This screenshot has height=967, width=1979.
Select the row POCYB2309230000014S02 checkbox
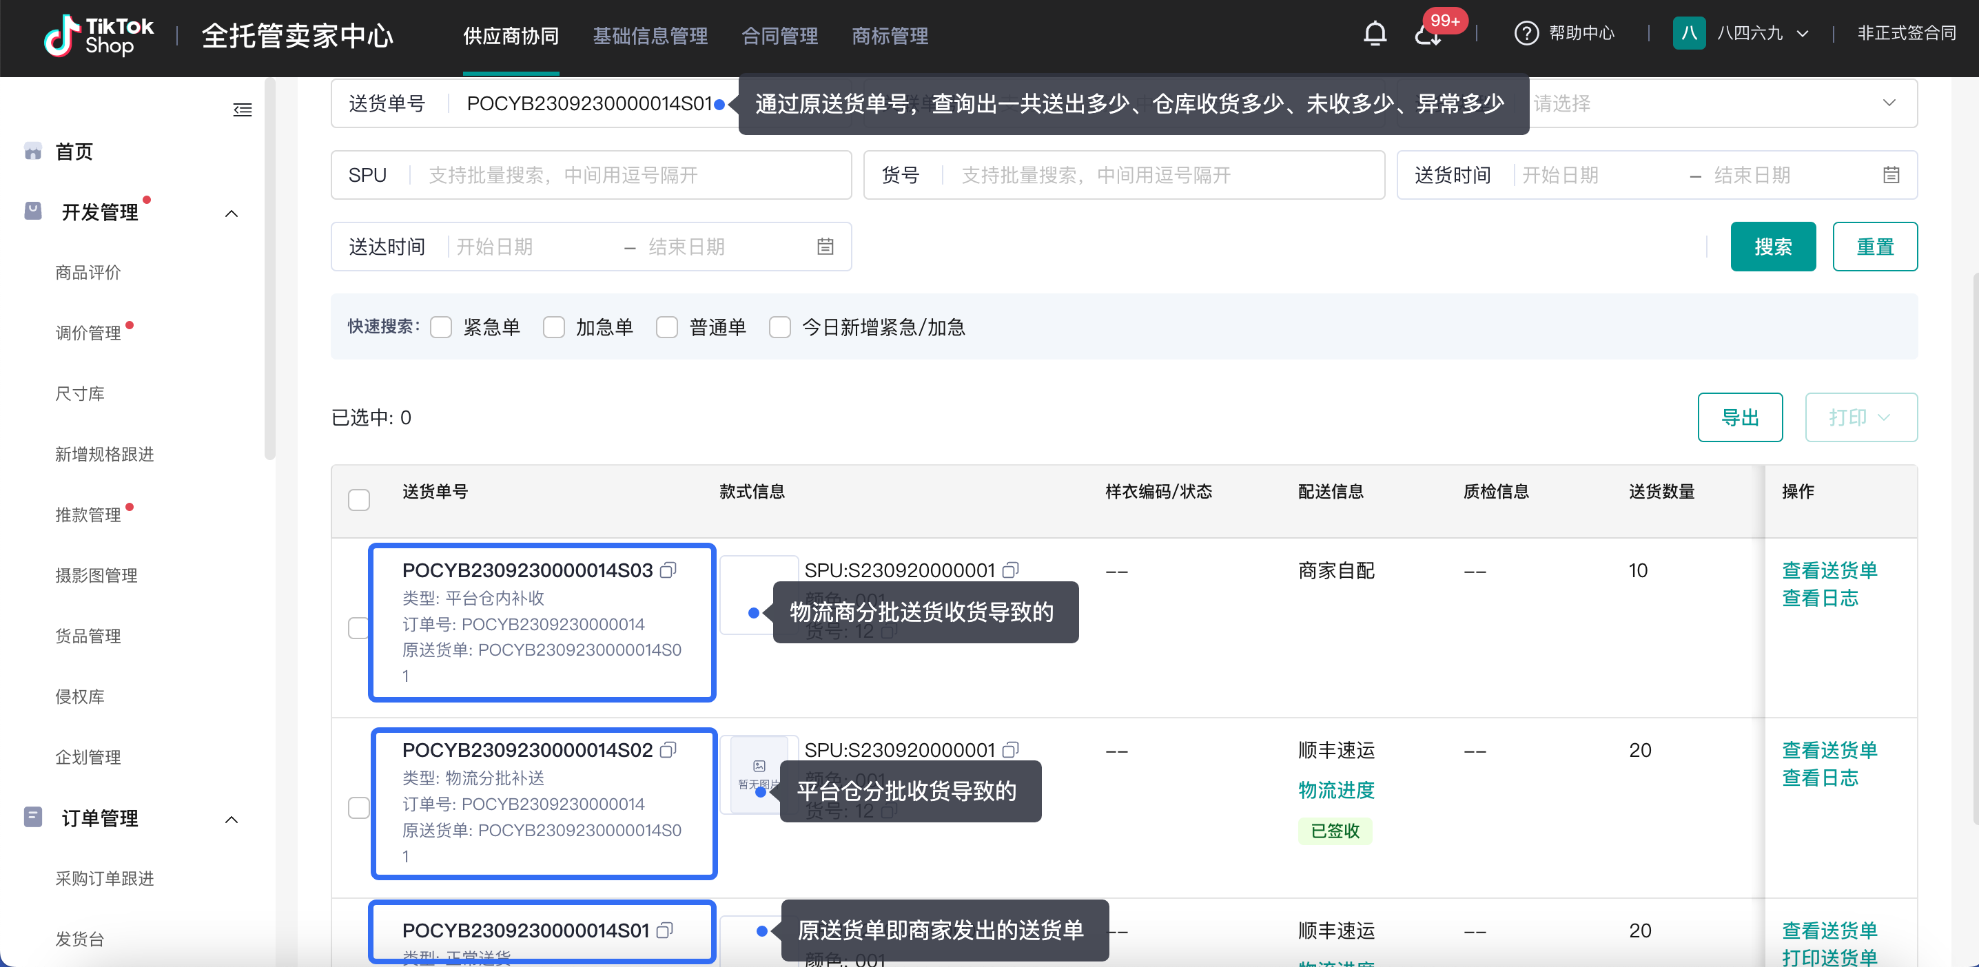[x=359, y=807]
